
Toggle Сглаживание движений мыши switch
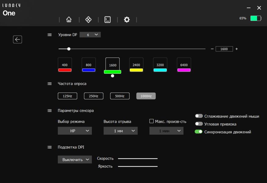point(199,116)
